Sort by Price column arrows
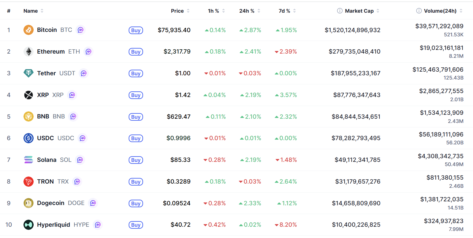Screen dimensions: 473x238 click(x=188, y=11)
